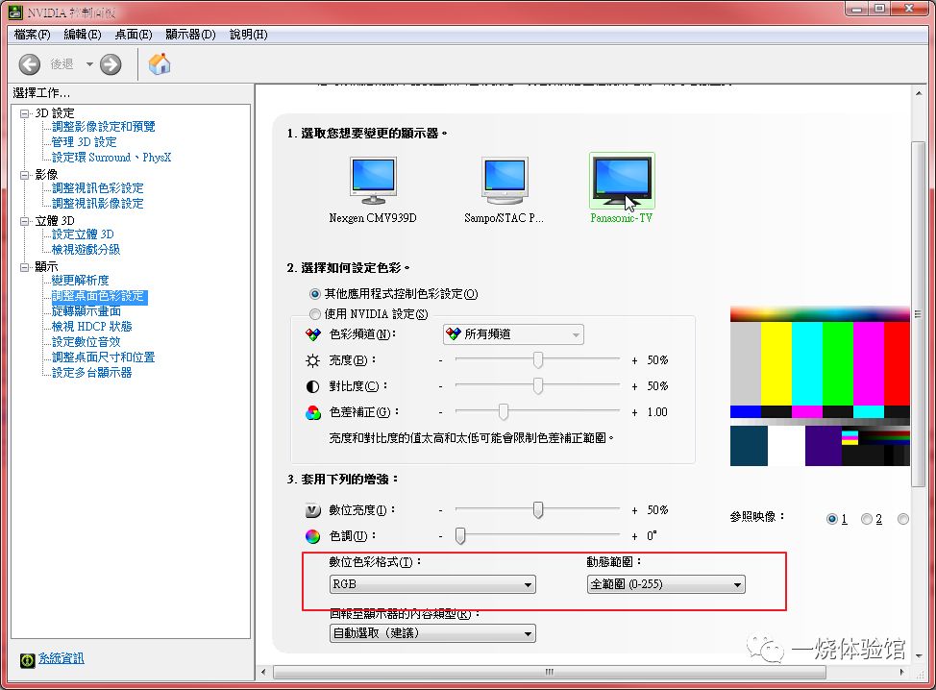Select the Nexgen CMV939D monitor icon
936x690 pixels.
click(373, 181)
